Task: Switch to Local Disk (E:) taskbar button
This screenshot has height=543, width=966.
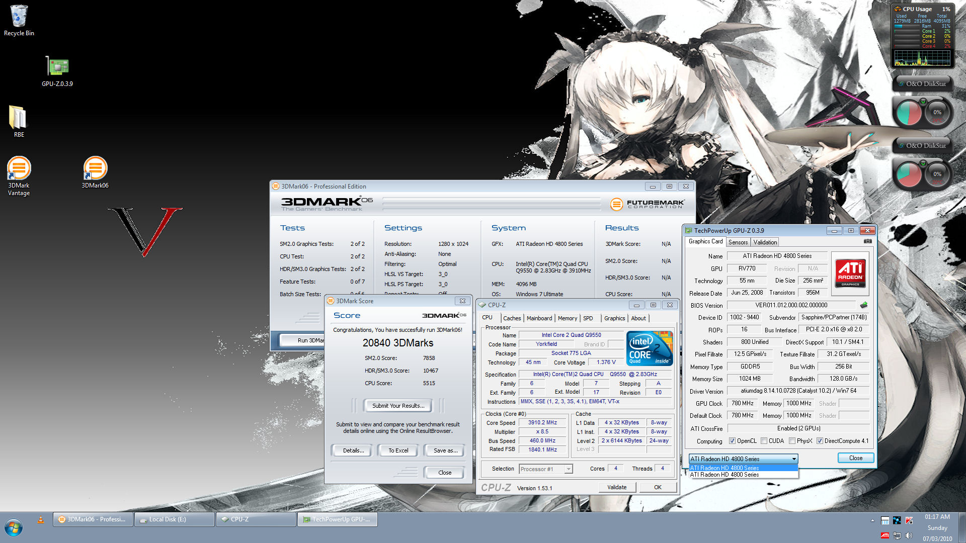Action: [175, 519]
